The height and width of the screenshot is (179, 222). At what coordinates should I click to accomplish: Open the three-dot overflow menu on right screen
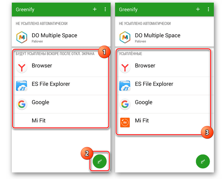point(208,9)
